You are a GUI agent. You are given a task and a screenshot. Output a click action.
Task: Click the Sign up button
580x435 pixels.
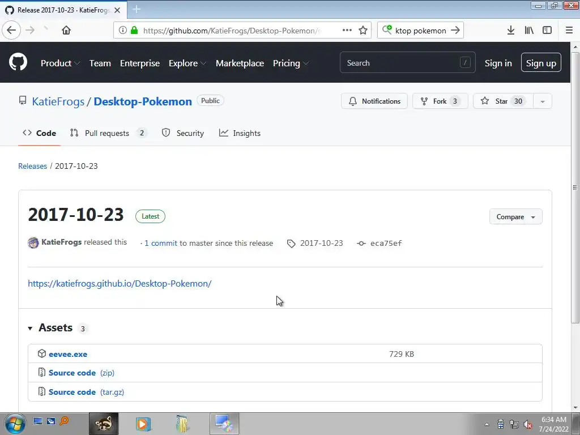[541, 62]
